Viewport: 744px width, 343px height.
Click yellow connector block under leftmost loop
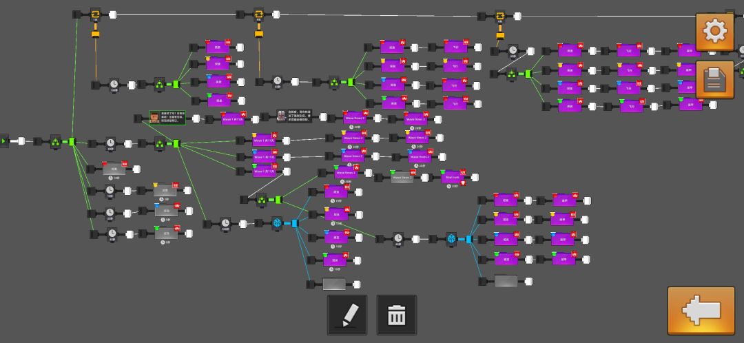pyautogui.click(x=95, y=34)
